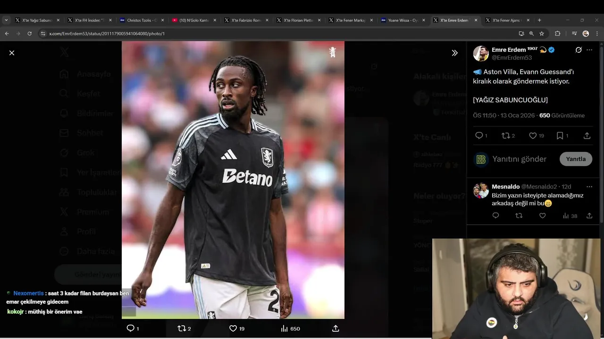Open the browser extensions puzzle icon
The height and width of the screenshot is (339, 604).
pos(557,33)
